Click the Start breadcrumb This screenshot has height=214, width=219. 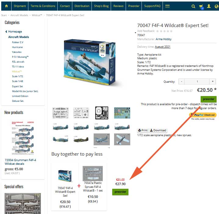4,15
